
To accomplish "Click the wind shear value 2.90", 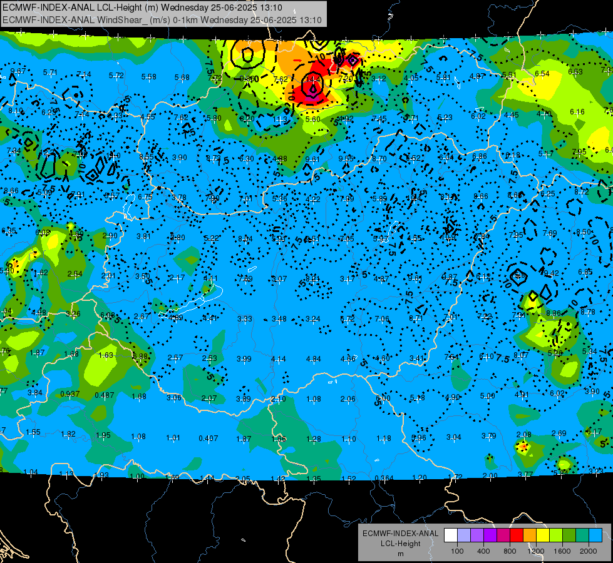I will tap(110, 236).
